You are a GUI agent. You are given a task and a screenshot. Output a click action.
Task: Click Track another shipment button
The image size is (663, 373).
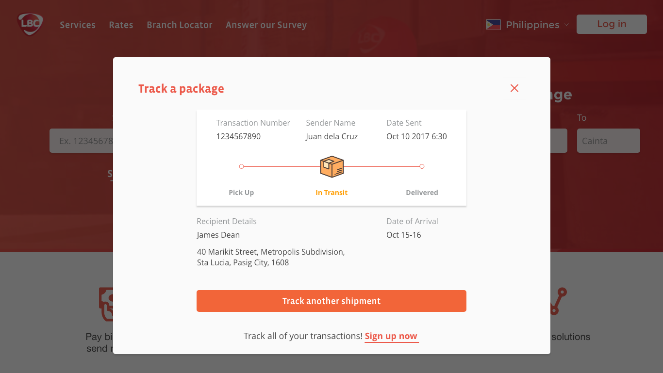coord(331,301)
